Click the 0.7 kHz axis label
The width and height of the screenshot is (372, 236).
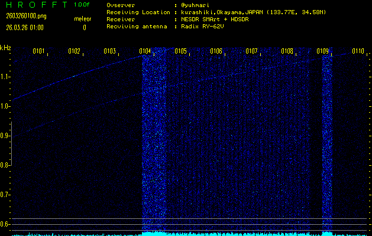pyautogui.click(x=6, y=195)
